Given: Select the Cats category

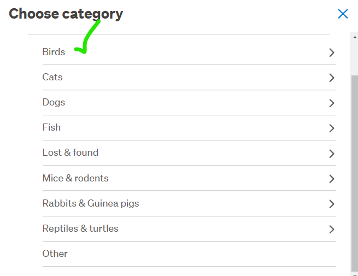Looking at the screenshot, I should 52,77.
